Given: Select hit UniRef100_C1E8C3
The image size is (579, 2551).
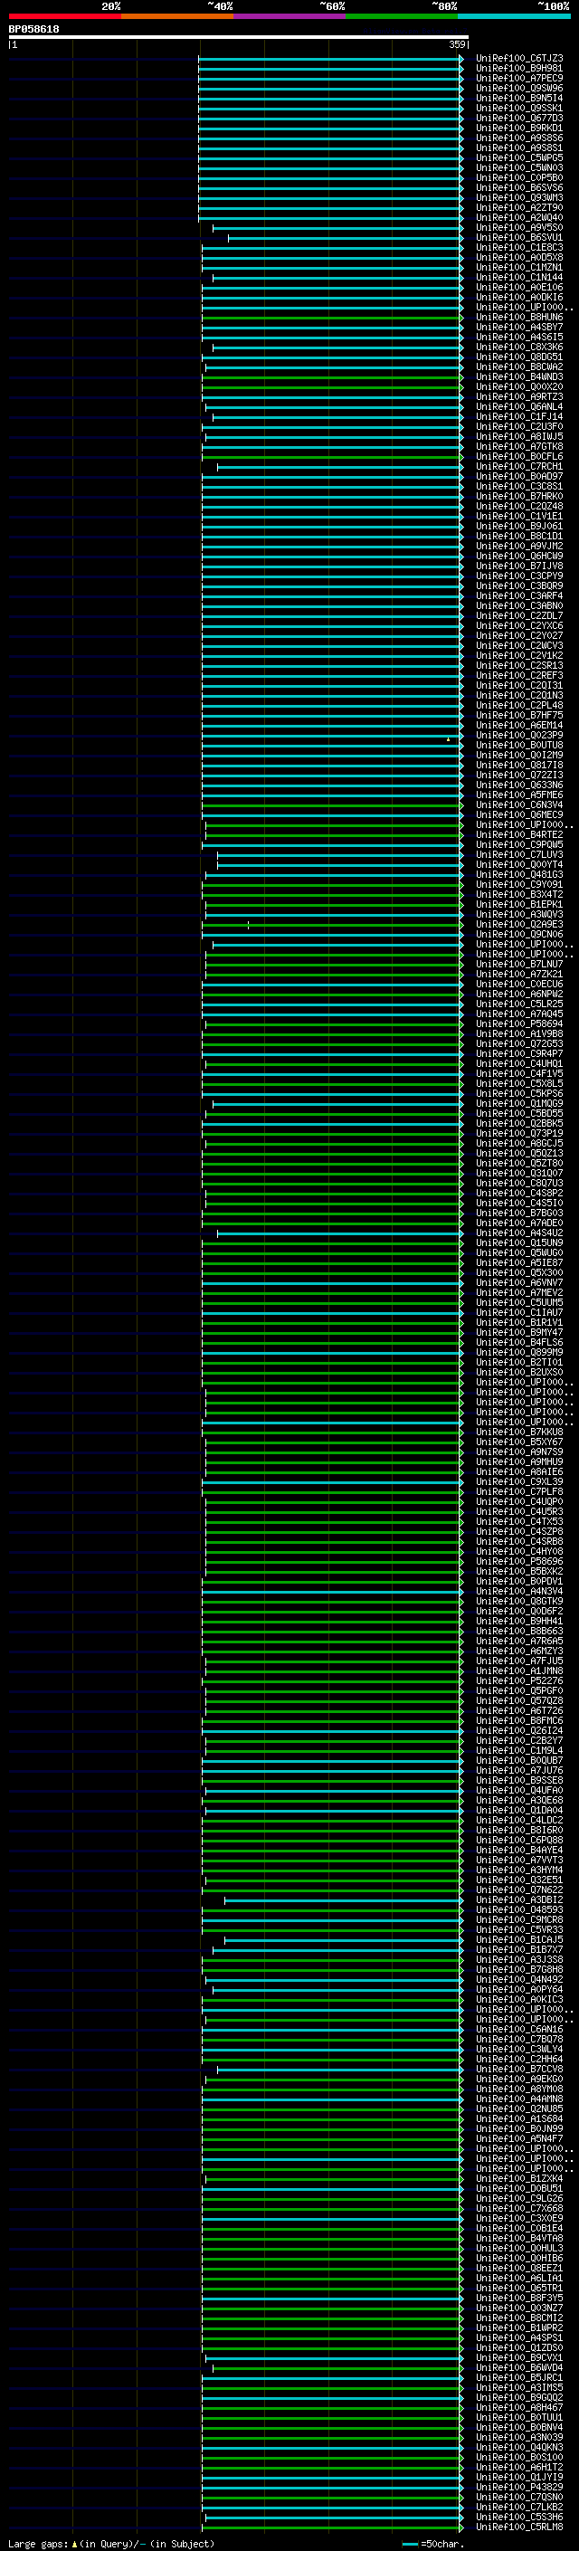Looking at the screenshot, I should click(519, 248).
